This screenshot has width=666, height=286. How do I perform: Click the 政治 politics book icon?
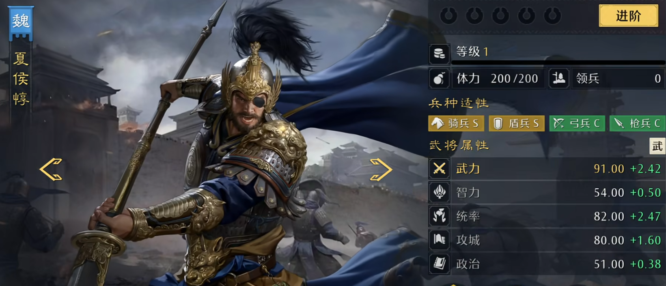439,264
